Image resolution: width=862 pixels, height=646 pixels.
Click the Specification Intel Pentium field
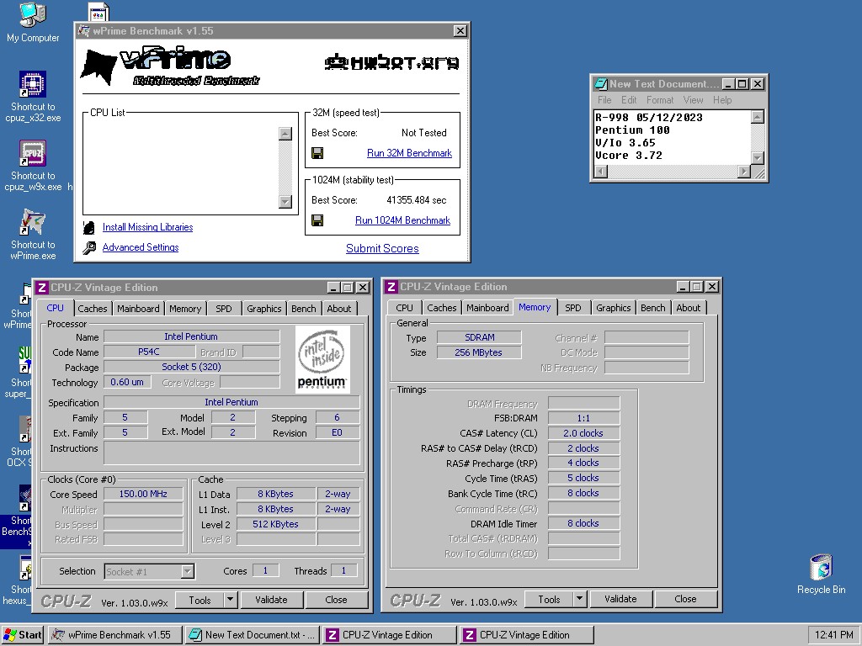[231, 402]
